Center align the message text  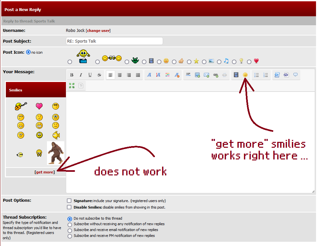point(120,75)
